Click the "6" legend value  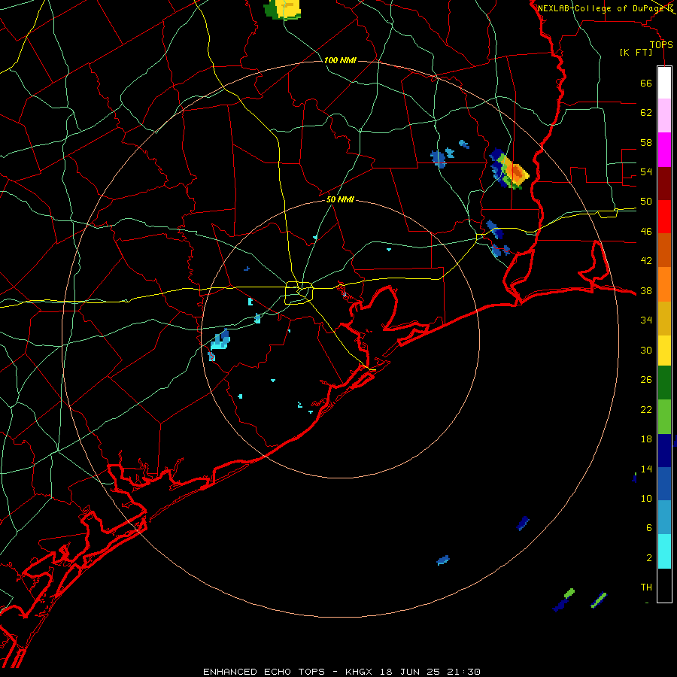coord(649,528)
